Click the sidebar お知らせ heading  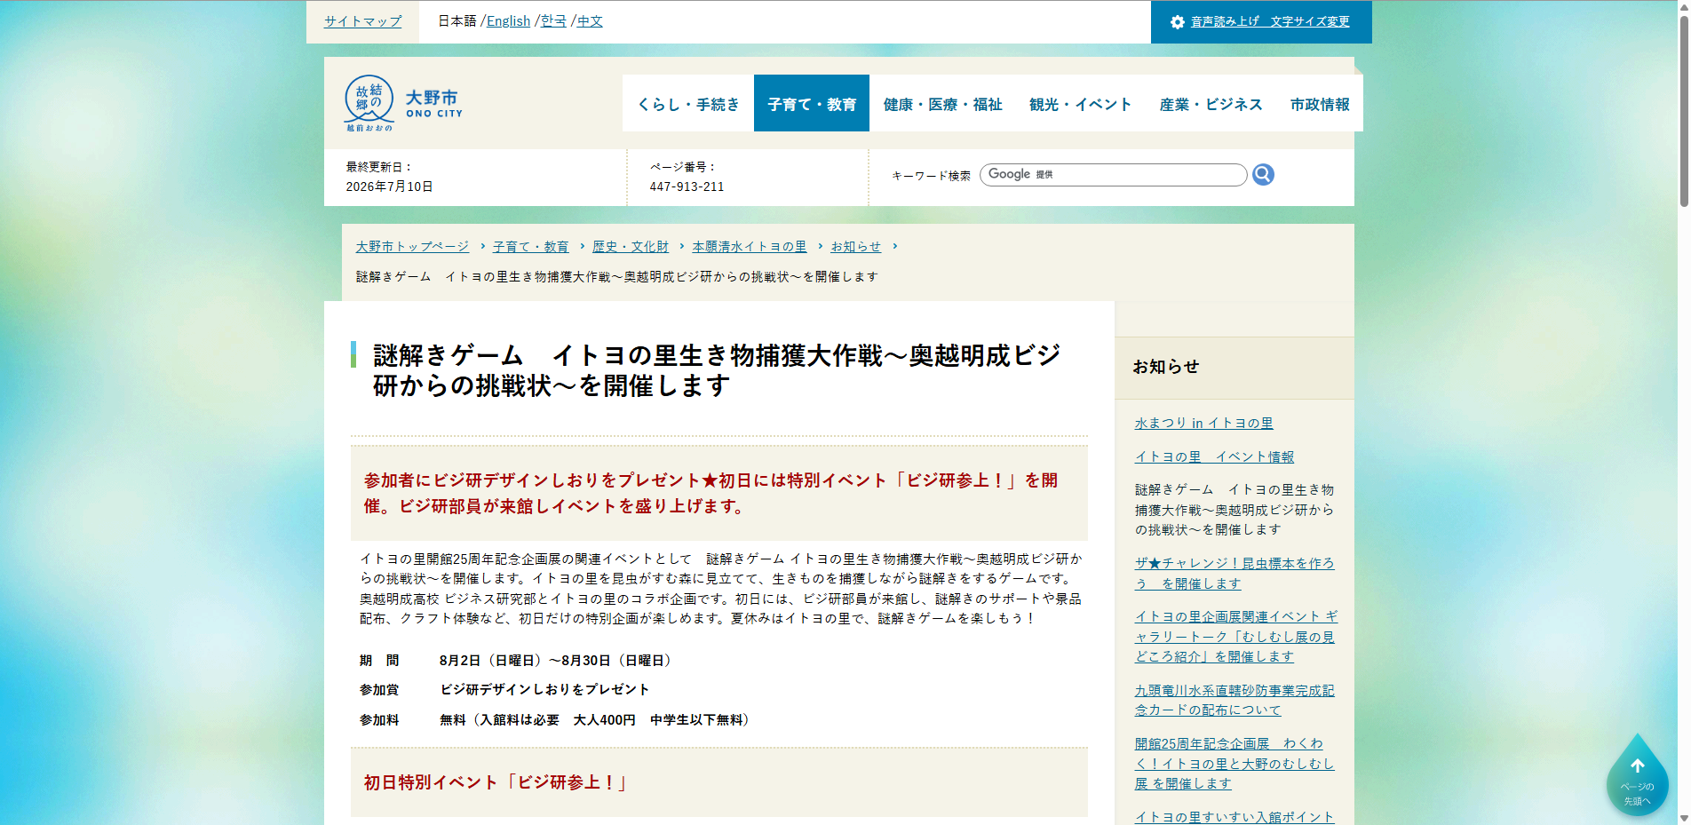1165,367
